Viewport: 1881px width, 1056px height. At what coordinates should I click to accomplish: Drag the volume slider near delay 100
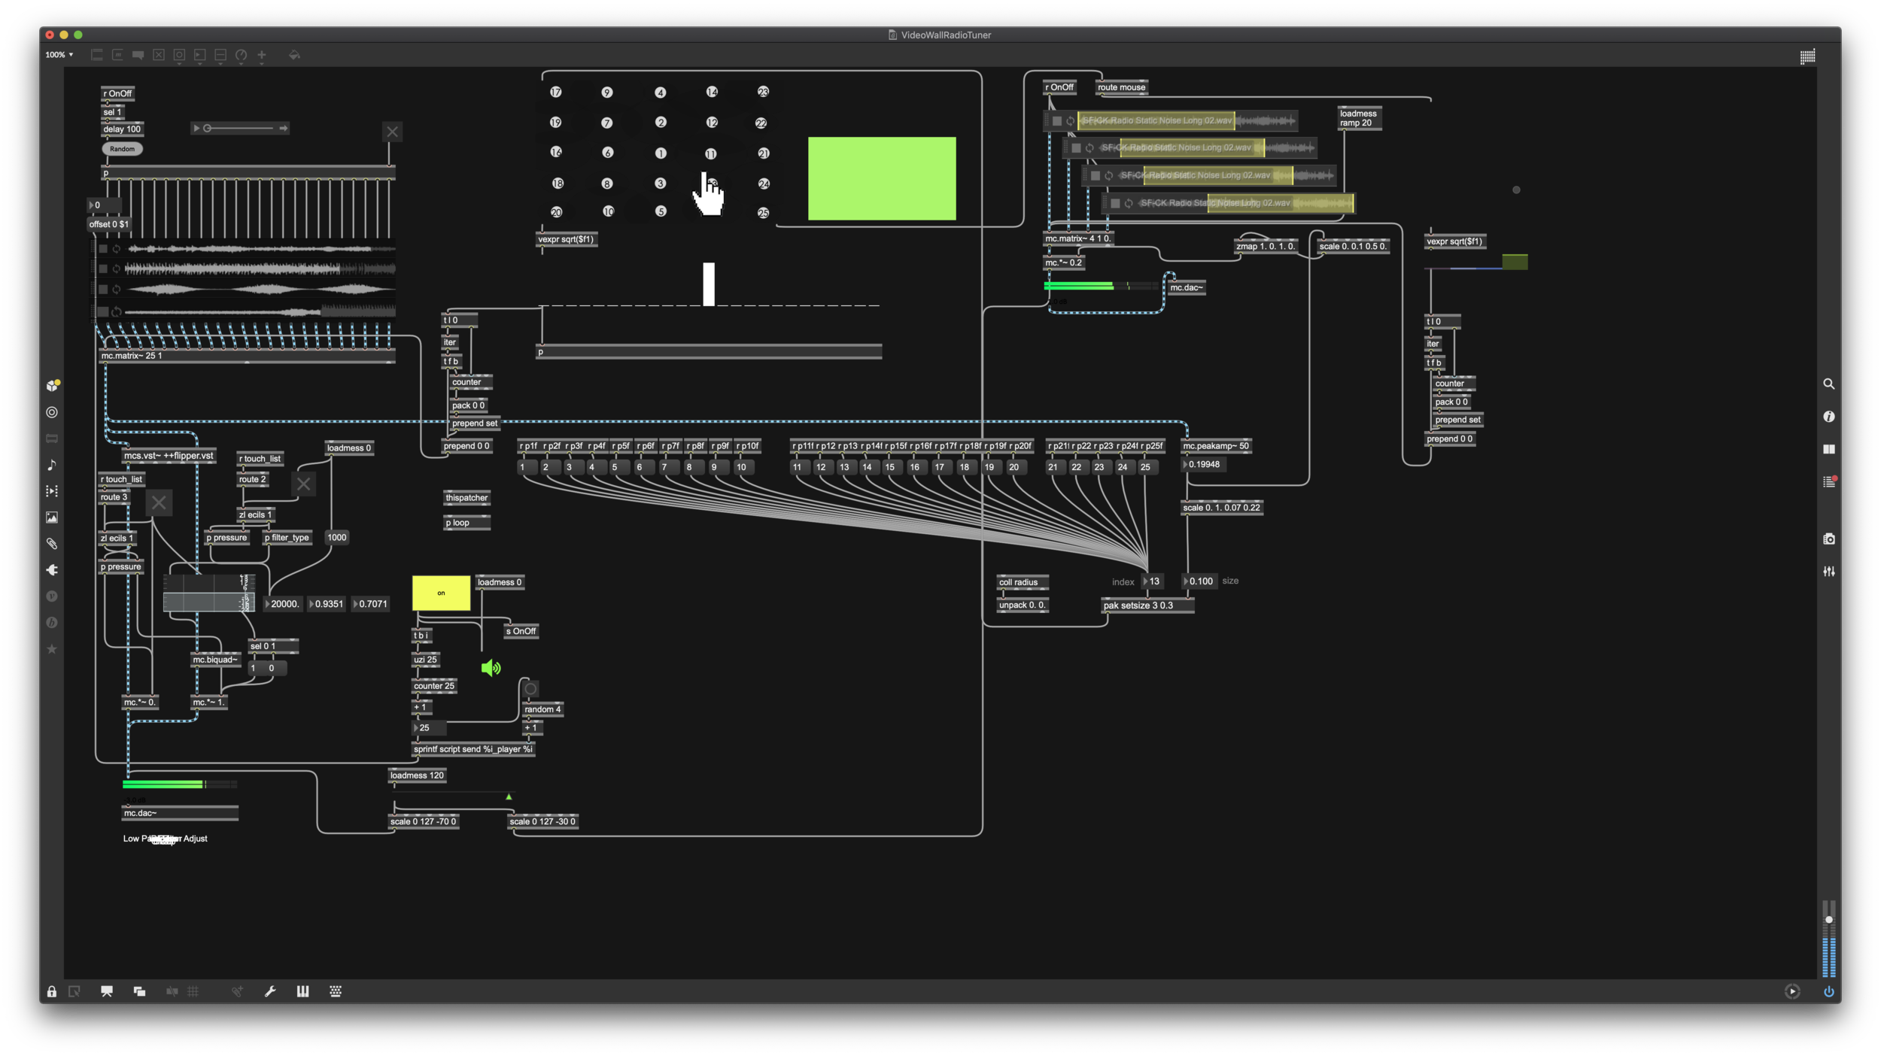point(208,128)
